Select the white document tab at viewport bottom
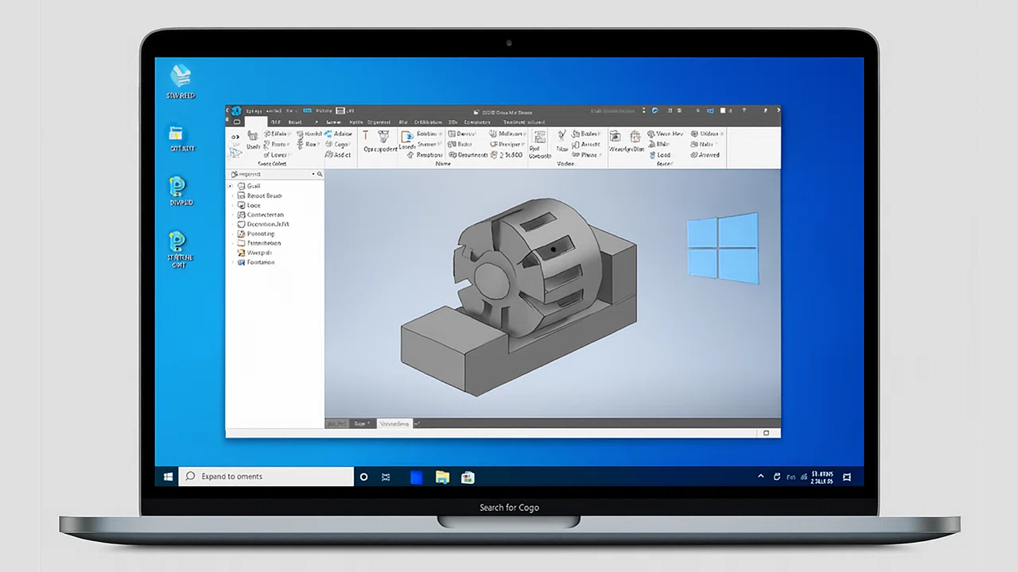 click(x=394, y=424)
